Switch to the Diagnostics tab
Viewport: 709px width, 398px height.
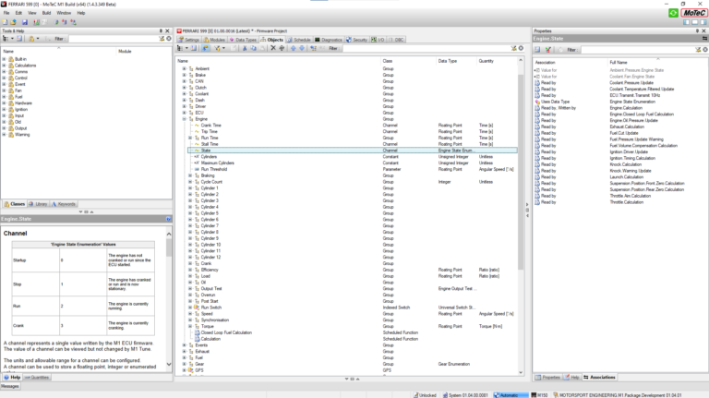pos(329,40)
